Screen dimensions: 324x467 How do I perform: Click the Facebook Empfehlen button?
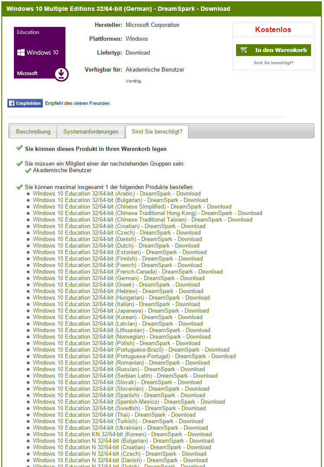pos(25,103)
